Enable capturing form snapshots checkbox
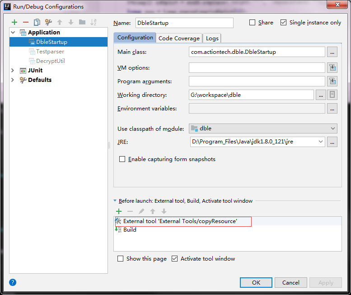The image size is (351, 295). coord(122,159)
